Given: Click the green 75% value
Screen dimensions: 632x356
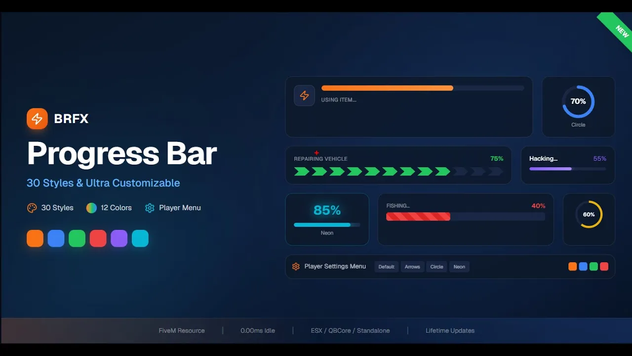Looking at the screenshot, I should pyautogui.click(x=497, y=159).
